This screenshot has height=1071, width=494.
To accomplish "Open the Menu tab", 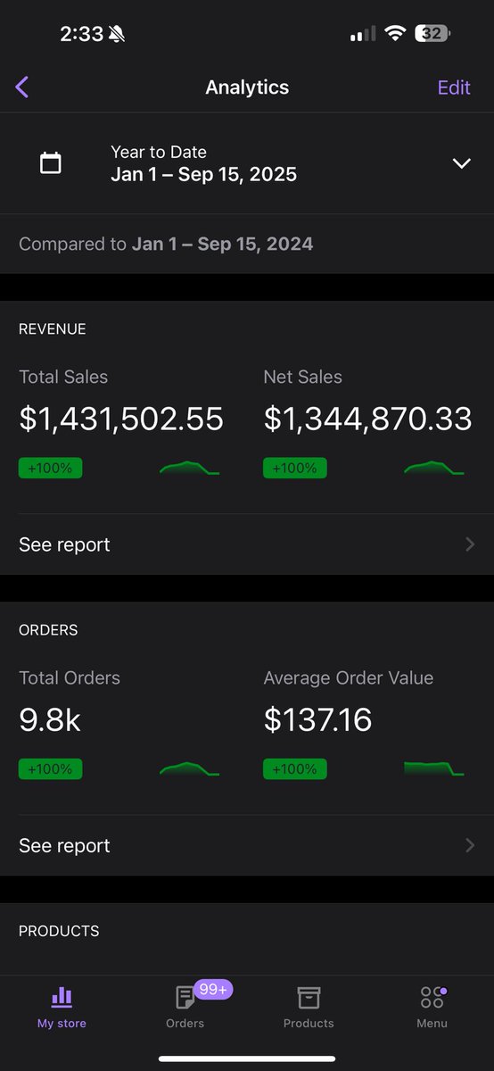I will pyautogui.click(x=432, y=1009).
